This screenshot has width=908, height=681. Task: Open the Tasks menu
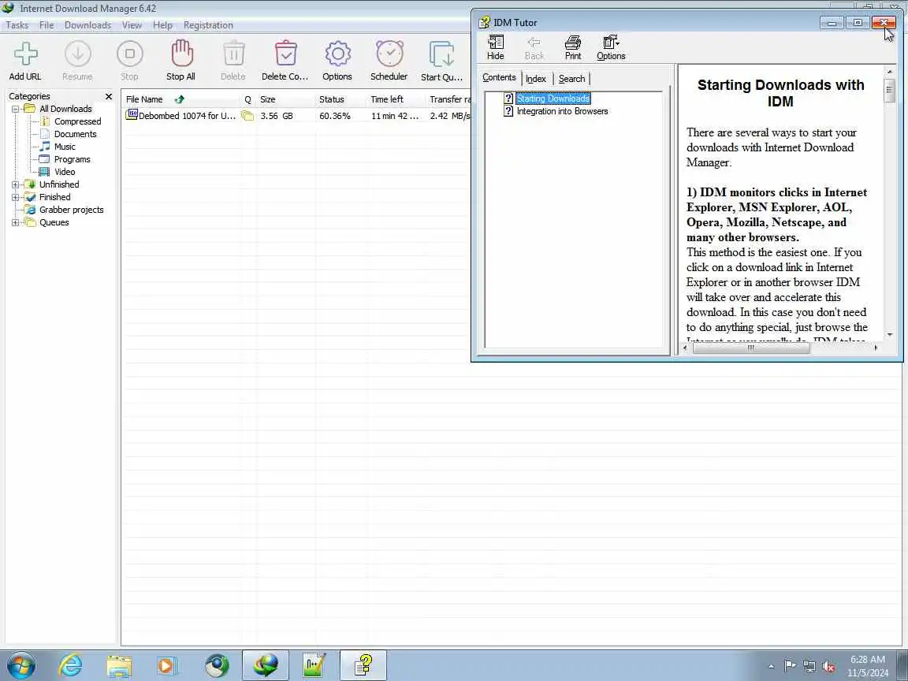coord(17,25)
